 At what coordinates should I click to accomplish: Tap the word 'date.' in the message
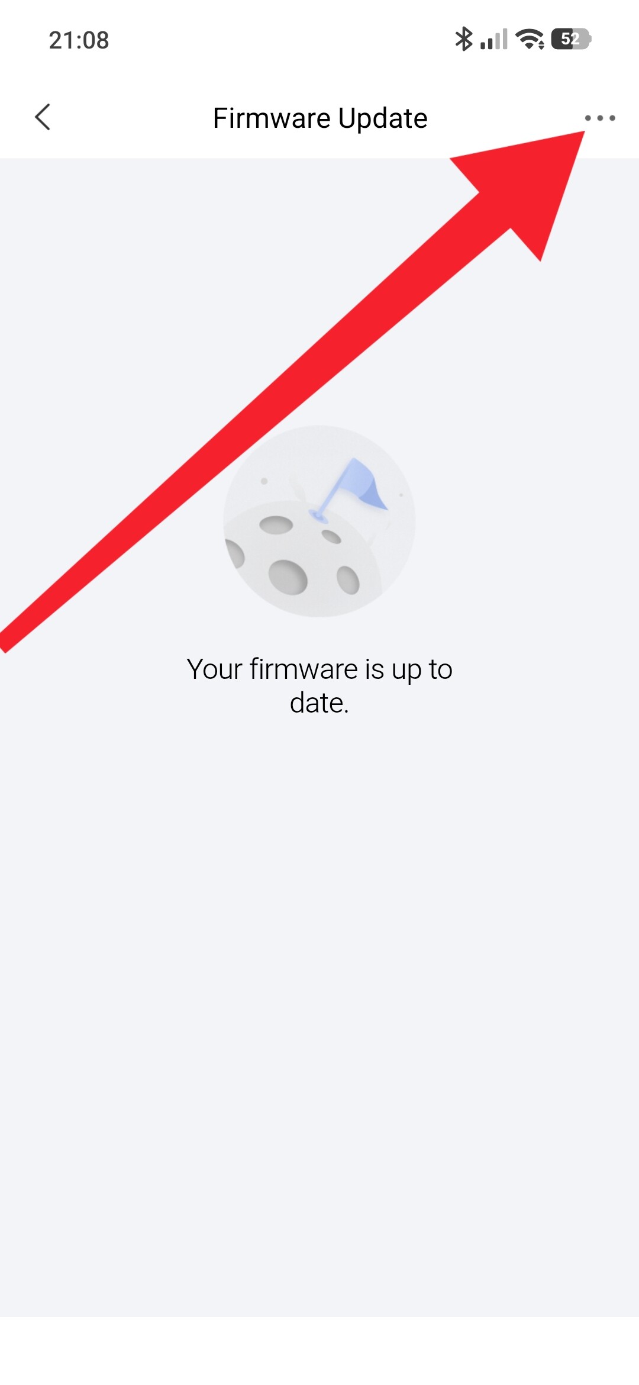pos(319,703)
